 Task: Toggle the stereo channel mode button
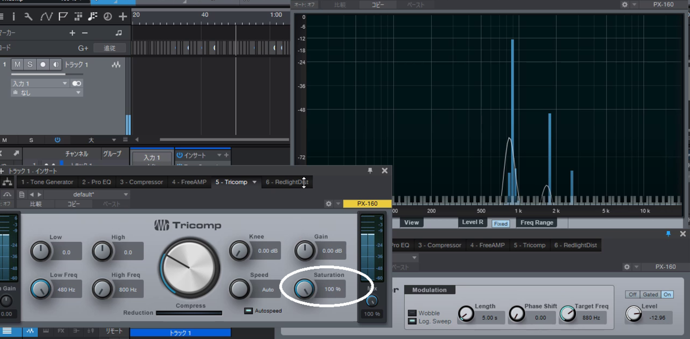[x=76, y=83]
